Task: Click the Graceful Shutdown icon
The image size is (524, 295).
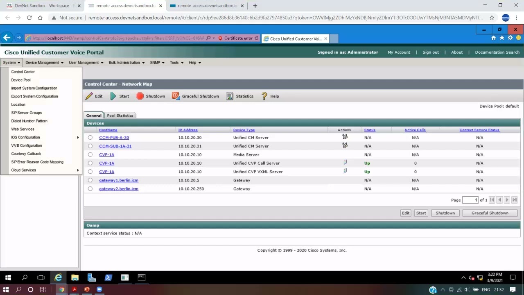Action: (x=176, y=96)
